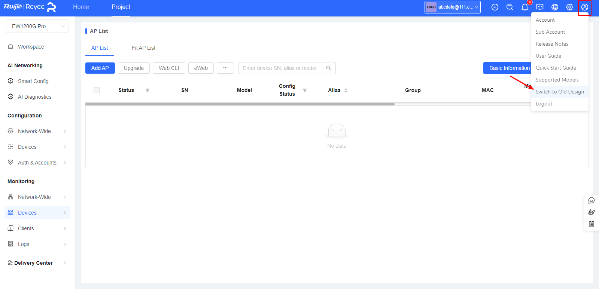This screenshot has height=289, width=599.
Task: Sort the table by Alias
Action: tap(346, 90)
